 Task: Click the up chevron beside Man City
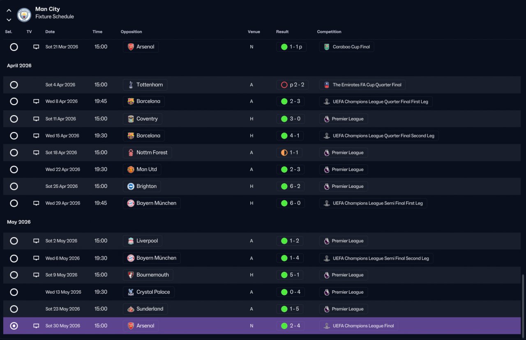pos(9,11)
